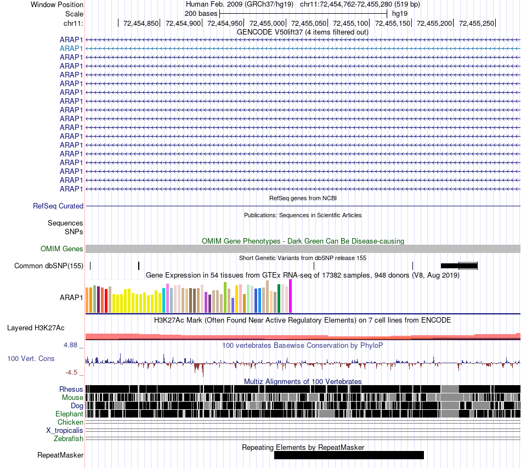Click the 'Common dbSNP(155)' track label
Viewport: 521px width, 468px height.
[49, 266]
